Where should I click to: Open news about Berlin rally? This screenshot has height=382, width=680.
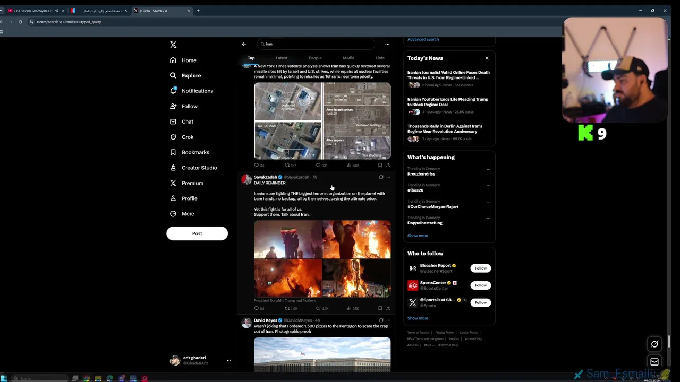(x=449, y=133)
